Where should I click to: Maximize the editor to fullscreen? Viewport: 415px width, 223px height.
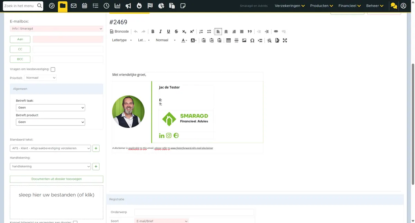pyautogui.click(x=285, y=40)
